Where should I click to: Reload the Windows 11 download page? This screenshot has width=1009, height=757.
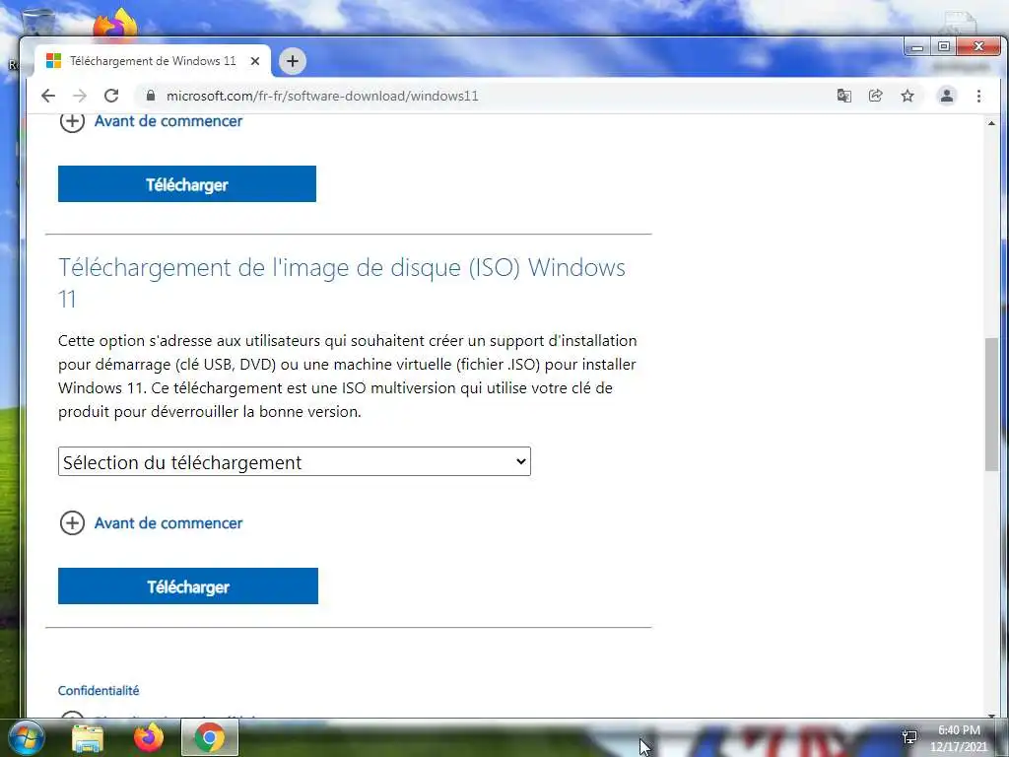(111, 96)
